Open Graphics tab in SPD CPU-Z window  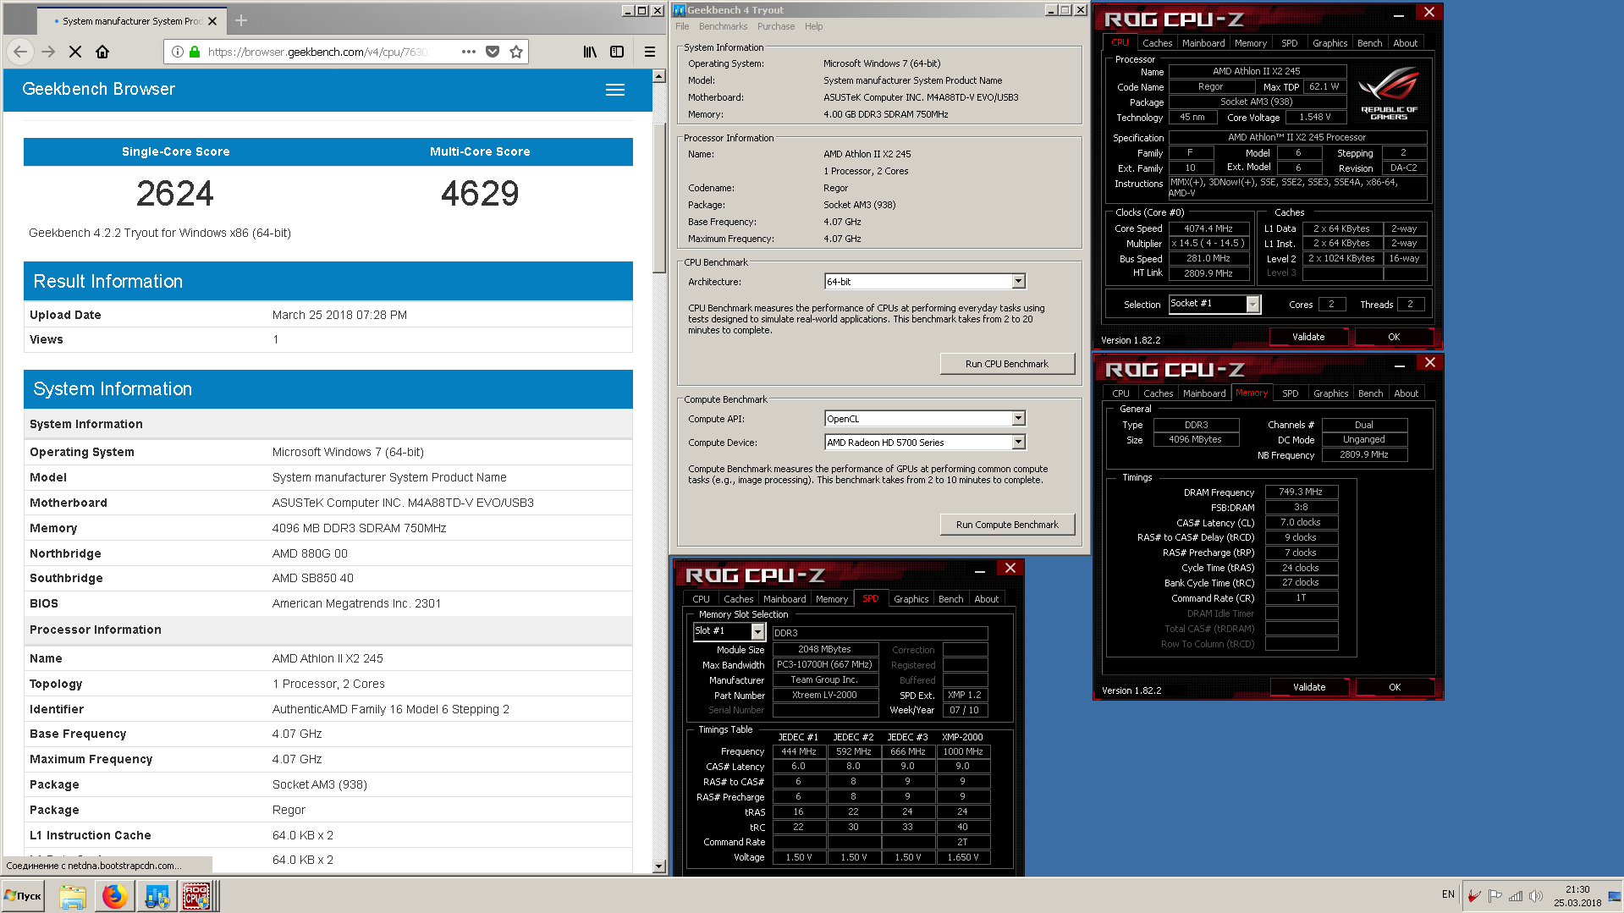point(911,599)
